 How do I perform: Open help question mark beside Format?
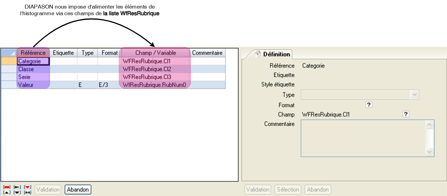tap(369, 105)
